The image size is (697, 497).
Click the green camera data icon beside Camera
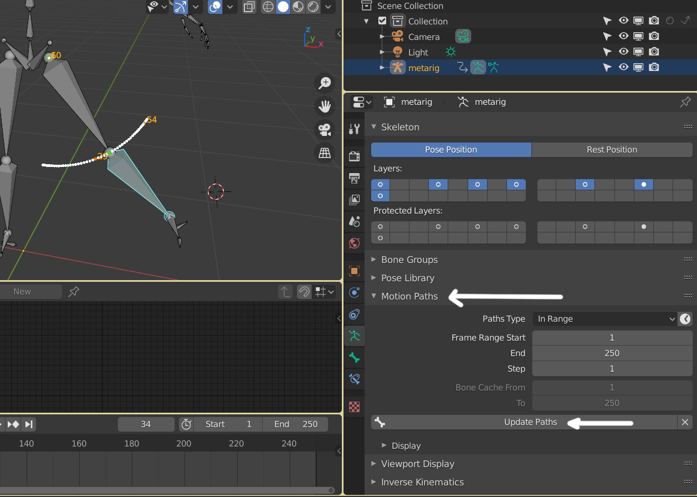pos(463,37)
